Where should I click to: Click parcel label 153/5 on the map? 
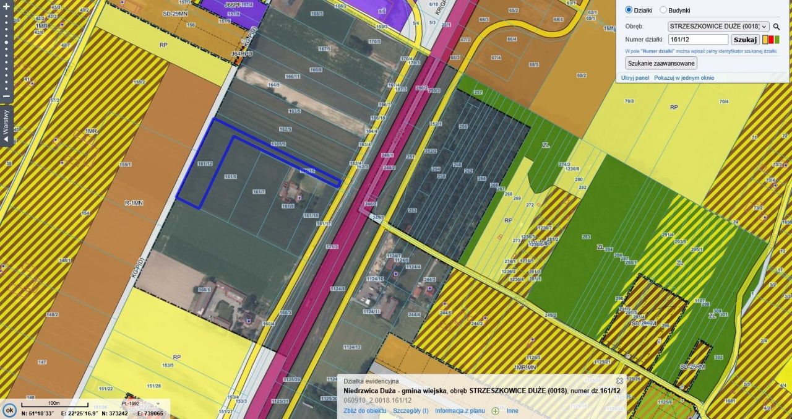point(168,366)
